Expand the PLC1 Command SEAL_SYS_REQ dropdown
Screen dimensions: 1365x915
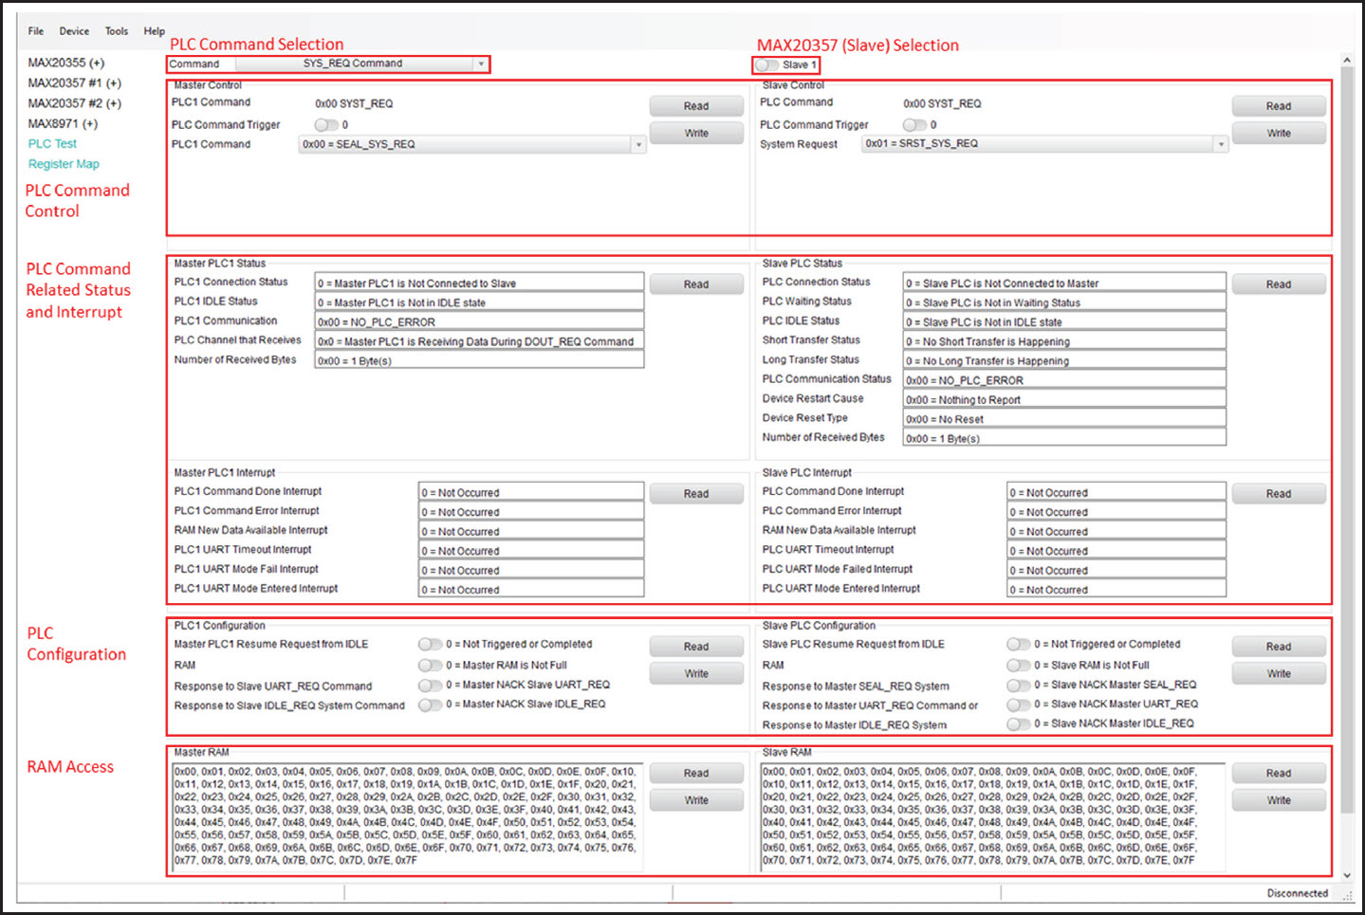click(638, 145)
